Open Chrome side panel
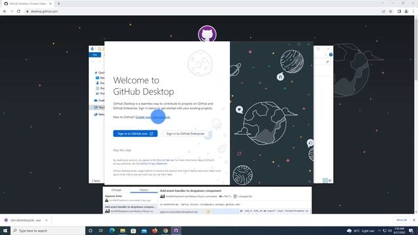 399,12
